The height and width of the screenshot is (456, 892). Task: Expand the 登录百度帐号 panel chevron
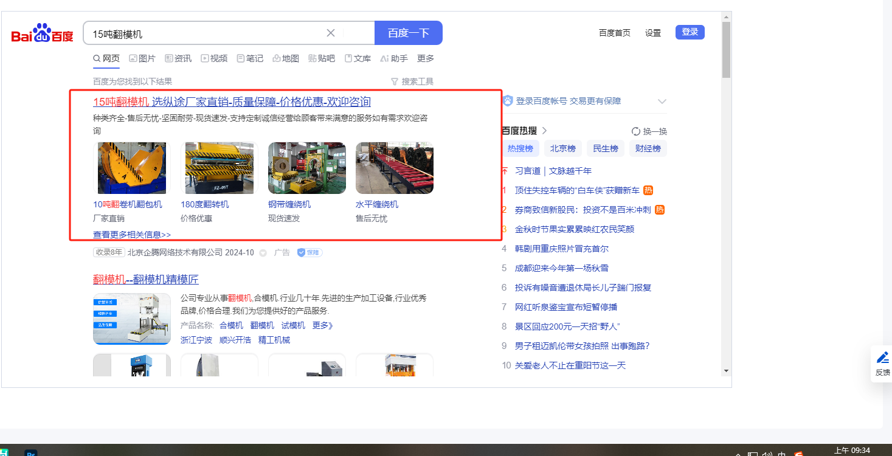point(662,102)
